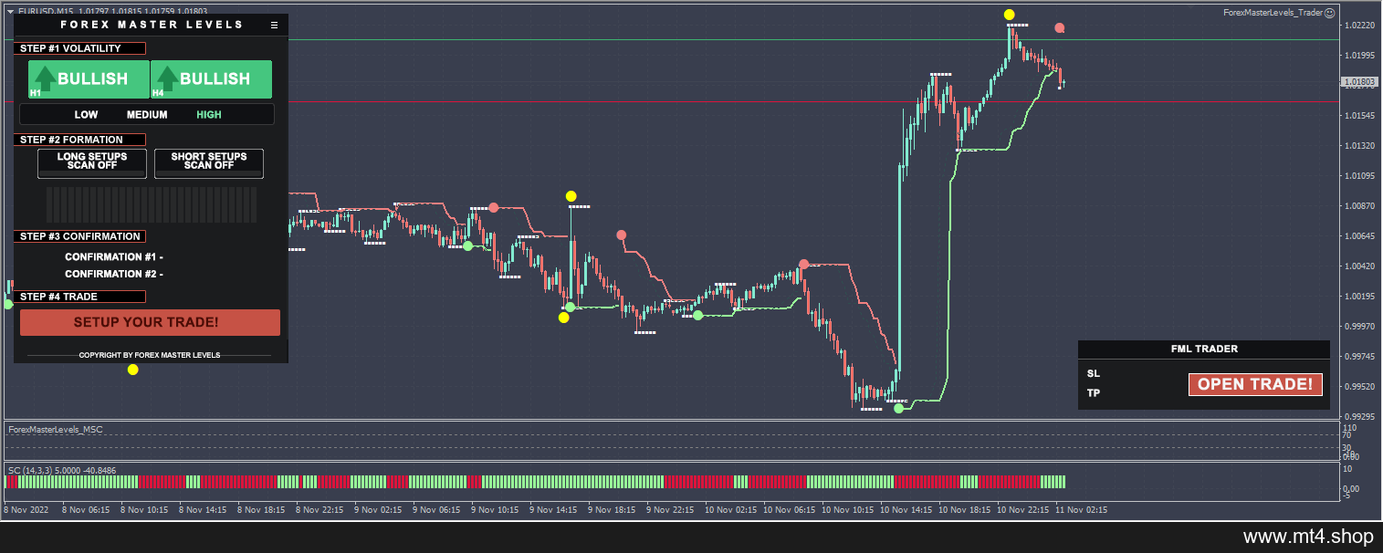Click the STEP #4 TRADE label

(79, 297)
